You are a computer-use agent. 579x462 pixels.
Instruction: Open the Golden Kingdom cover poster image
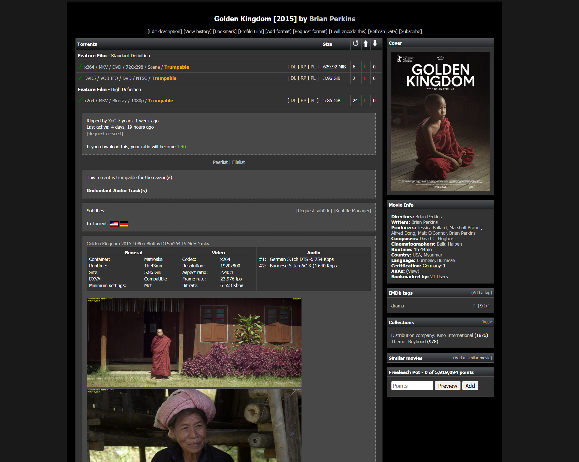tap(440, 121)
